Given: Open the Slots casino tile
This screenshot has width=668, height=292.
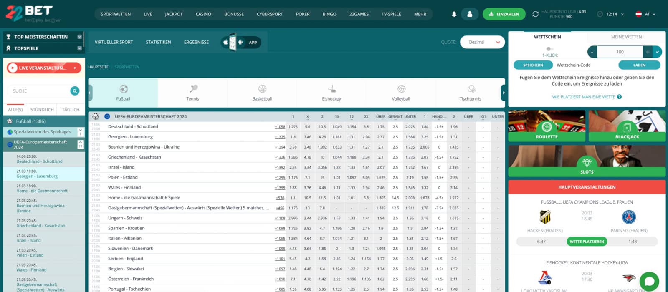Looking at the screenshot, I should click(587, 161).
